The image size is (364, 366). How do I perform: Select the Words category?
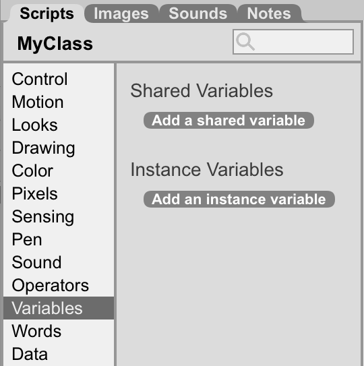click(59, 331)
